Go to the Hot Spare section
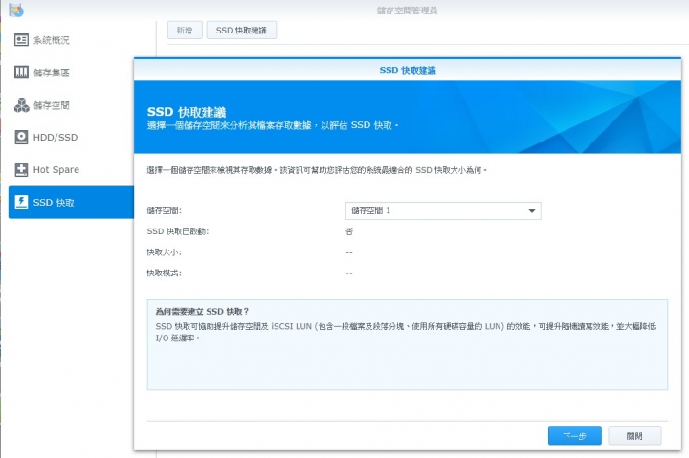This screenshot has width=689, height=458. coord(71,169)
